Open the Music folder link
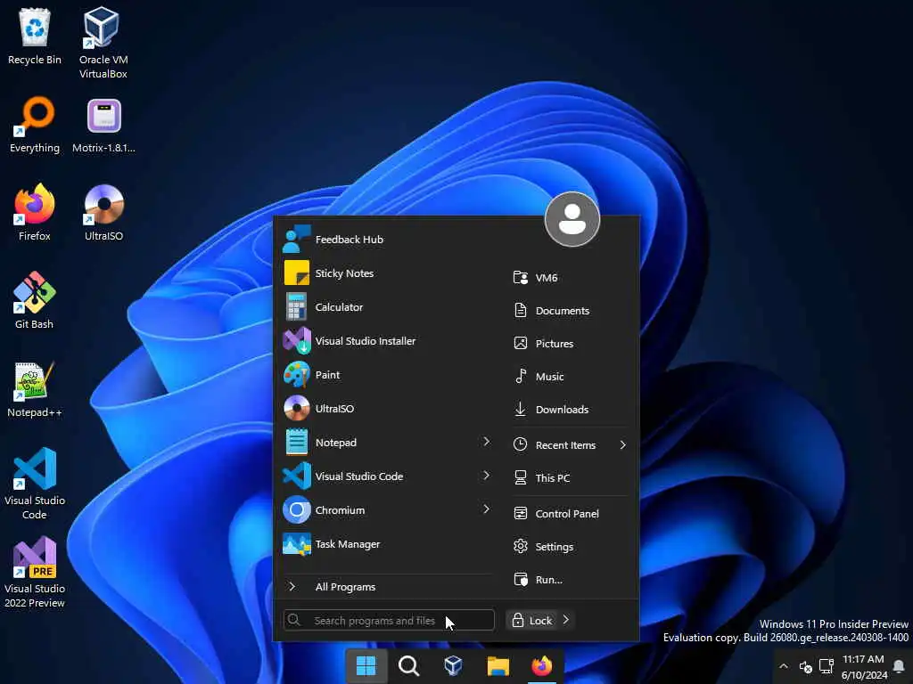Image resolution: width=913 pixels, height=684 pixels. pos(571,377)
